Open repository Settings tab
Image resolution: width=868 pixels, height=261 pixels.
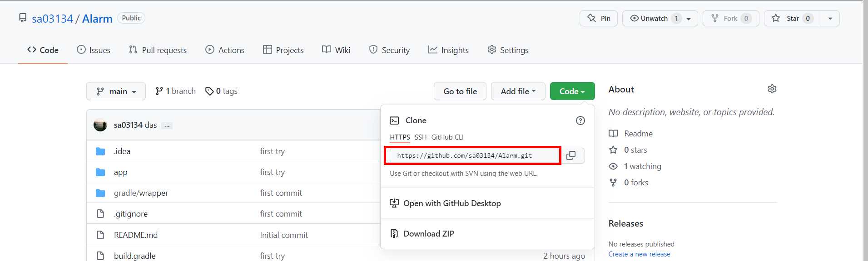point(508,50)
